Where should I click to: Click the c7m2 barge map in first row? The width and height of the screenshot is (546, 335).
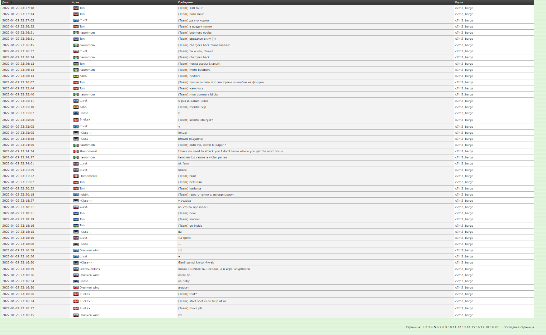tap(464, 8)
